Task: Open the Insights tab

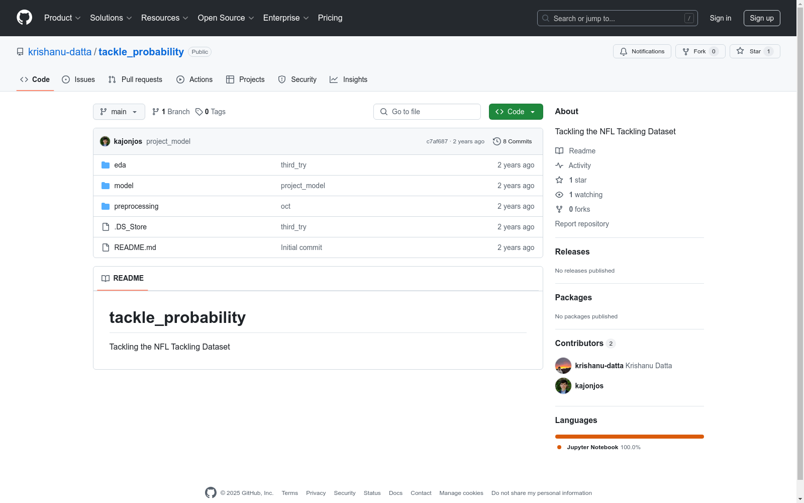Action: click(349, 79)
